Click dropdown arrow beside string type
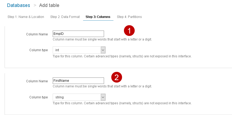The width and height of the screenshot is (232, 115). point(103,97)
